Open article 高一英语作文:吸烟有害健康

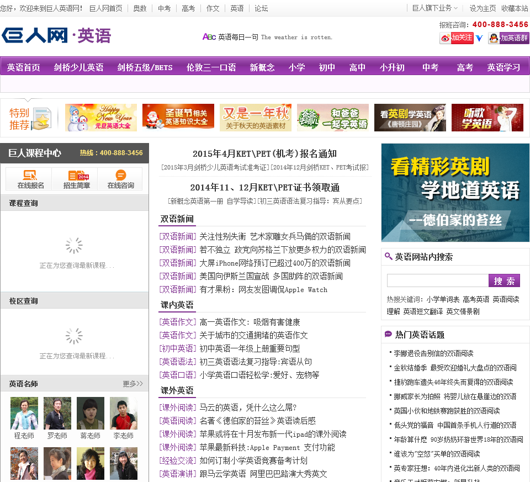tap(250, 322)
